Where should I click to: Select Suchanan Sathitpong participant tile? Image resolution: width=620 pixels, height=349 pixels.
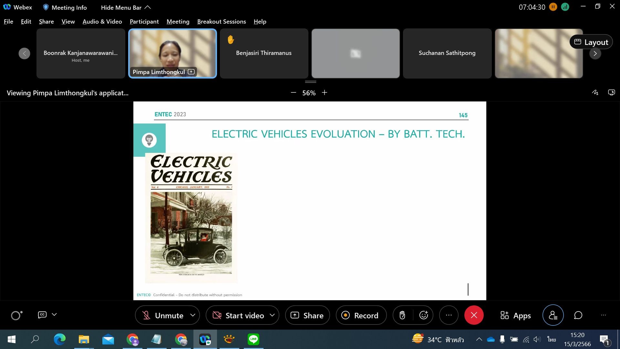pos(447,54)
